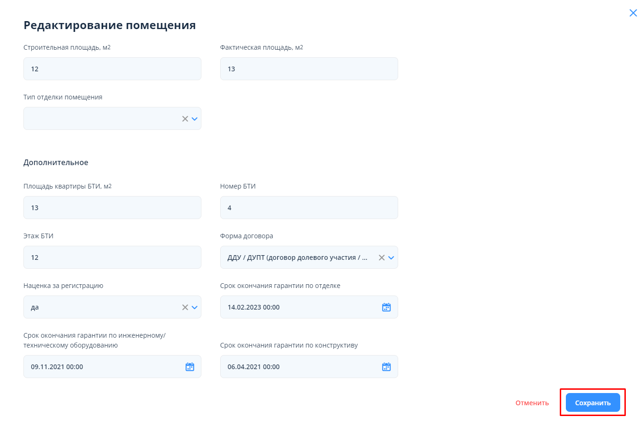Close the room editing dialog
The width and height of the screenshot is (638, 424).
click(633, 13)
